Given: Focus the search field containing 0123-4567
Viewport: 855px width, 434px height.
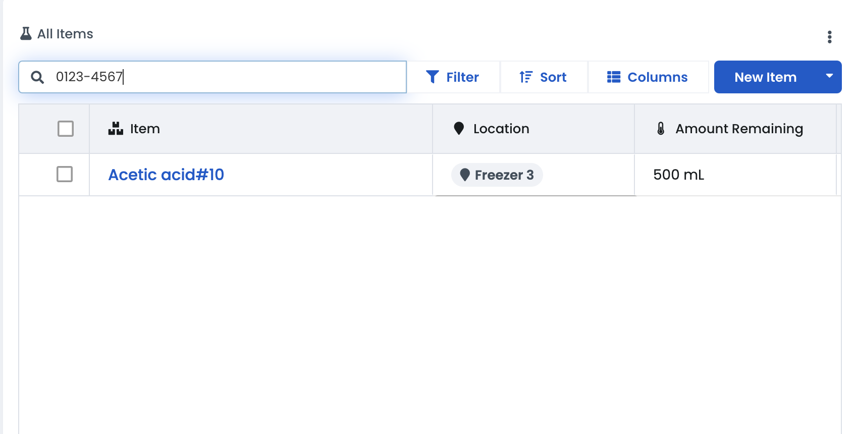Looking at the screenshot, I should tap(227, 77).
